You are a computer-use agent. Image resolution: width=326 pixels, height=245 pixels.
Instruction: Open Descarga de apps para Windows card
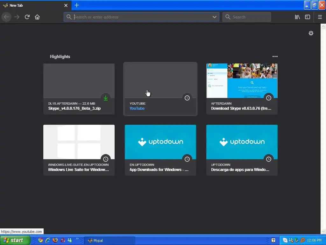[242, 150]
